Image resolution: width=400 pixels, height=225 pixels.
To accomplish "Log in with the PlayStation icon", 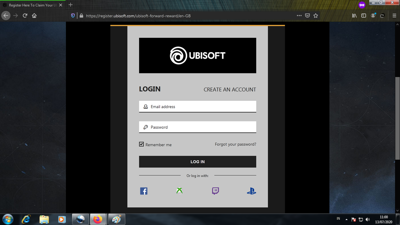I will (x=251, y=191).
